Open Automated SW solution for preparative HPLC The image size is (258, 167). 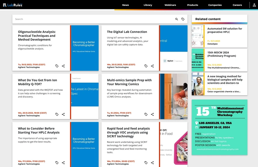(x=225, y=30)
